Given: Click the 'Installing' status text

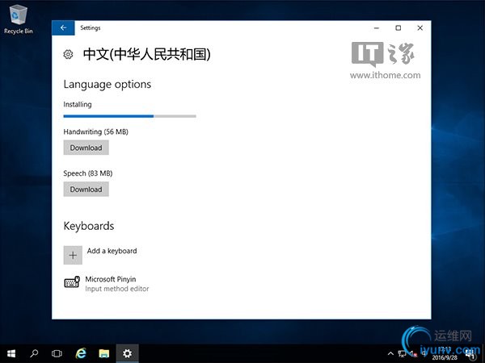Looking at the screenshot, I should (x=78, y=105).
